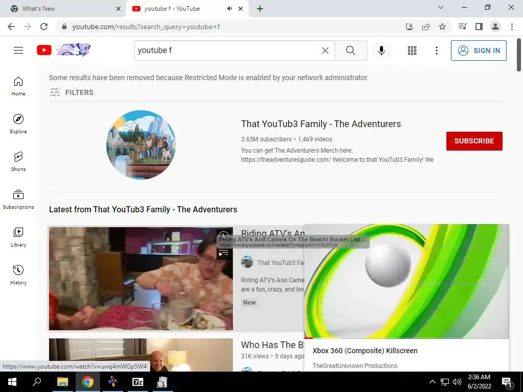This screenshot has height=392, width=523.
Task: Open the Riding ATV's video thumbnail
Action: [141, 279]
